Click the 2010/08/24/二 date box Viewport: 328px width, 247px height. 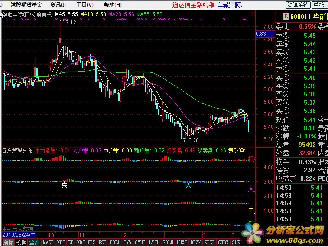point(19,235)
